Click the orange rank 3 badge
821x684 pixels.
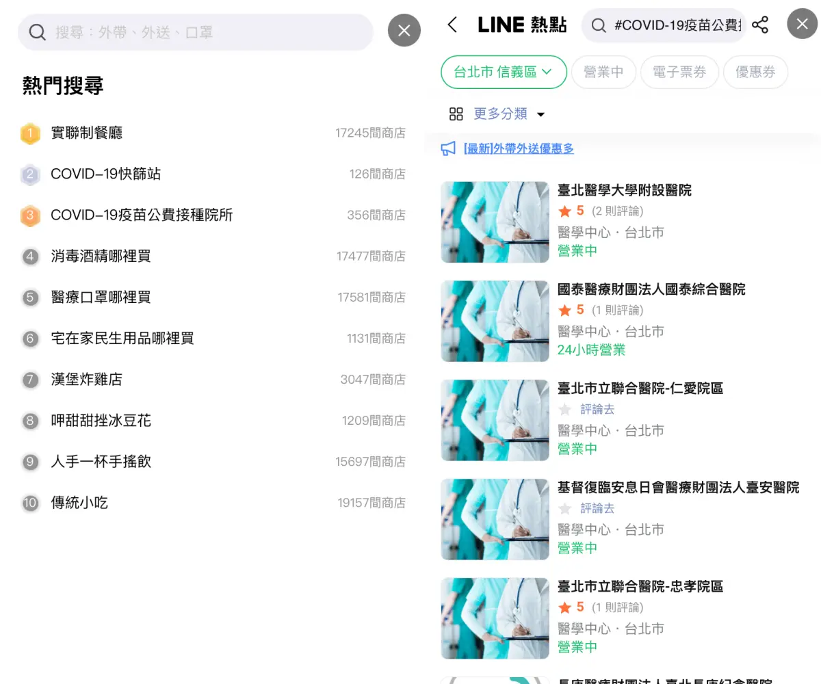30,215
